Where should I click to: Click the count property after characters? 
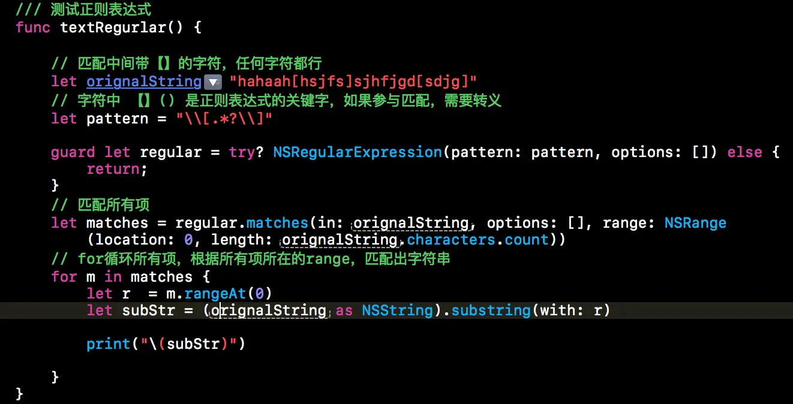pyautogui.click(x=523, y=240)
